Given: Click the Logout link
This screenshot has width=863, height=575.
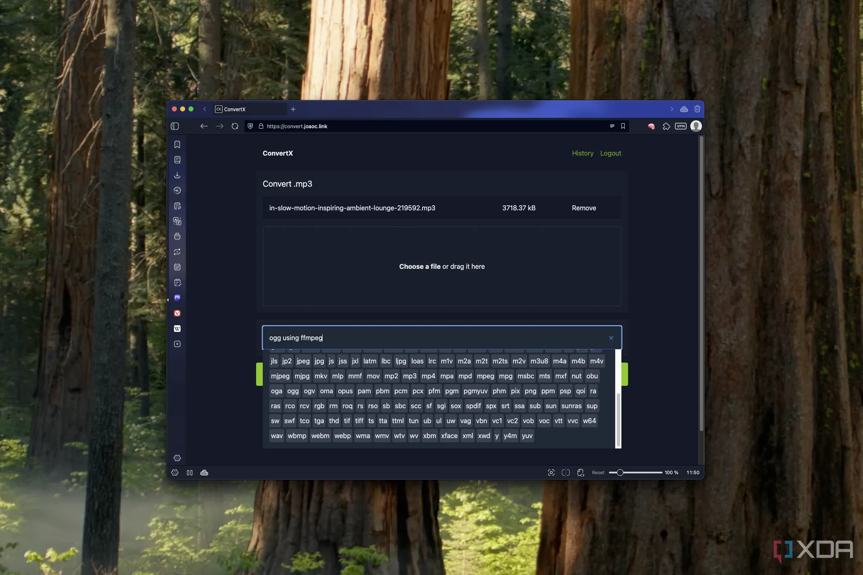Looking at the screenshot, I should pyautogui.click(x=611, y=153).
